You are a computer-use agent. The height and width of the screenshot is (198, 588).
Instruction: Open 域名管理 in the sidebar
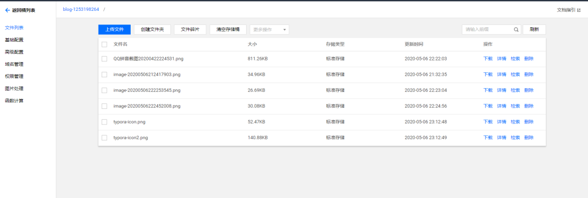click(14, 64)
